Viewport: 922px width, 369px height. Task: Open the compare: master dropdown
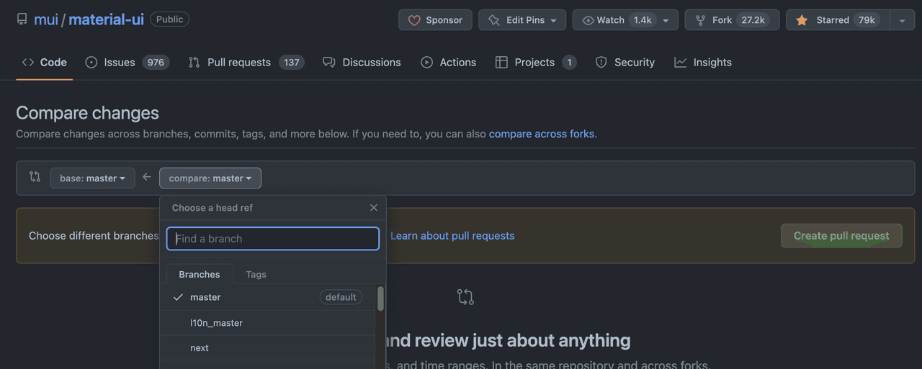(210, 178)
